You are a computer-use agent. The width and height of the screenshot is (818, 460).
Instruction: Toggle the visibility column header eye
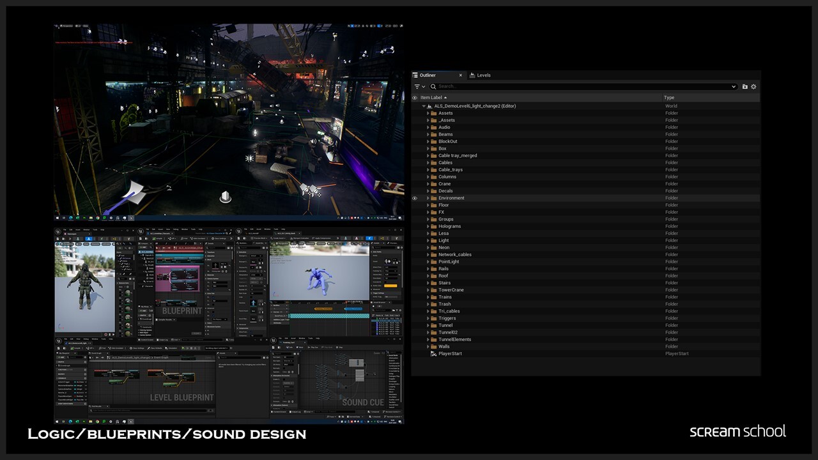[x=415, y=98]
